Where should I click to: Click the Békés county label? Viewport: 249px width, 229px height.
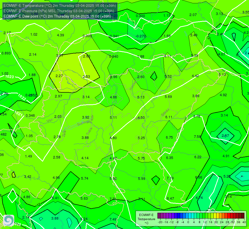pyautogui.click(x=165, y=112)
